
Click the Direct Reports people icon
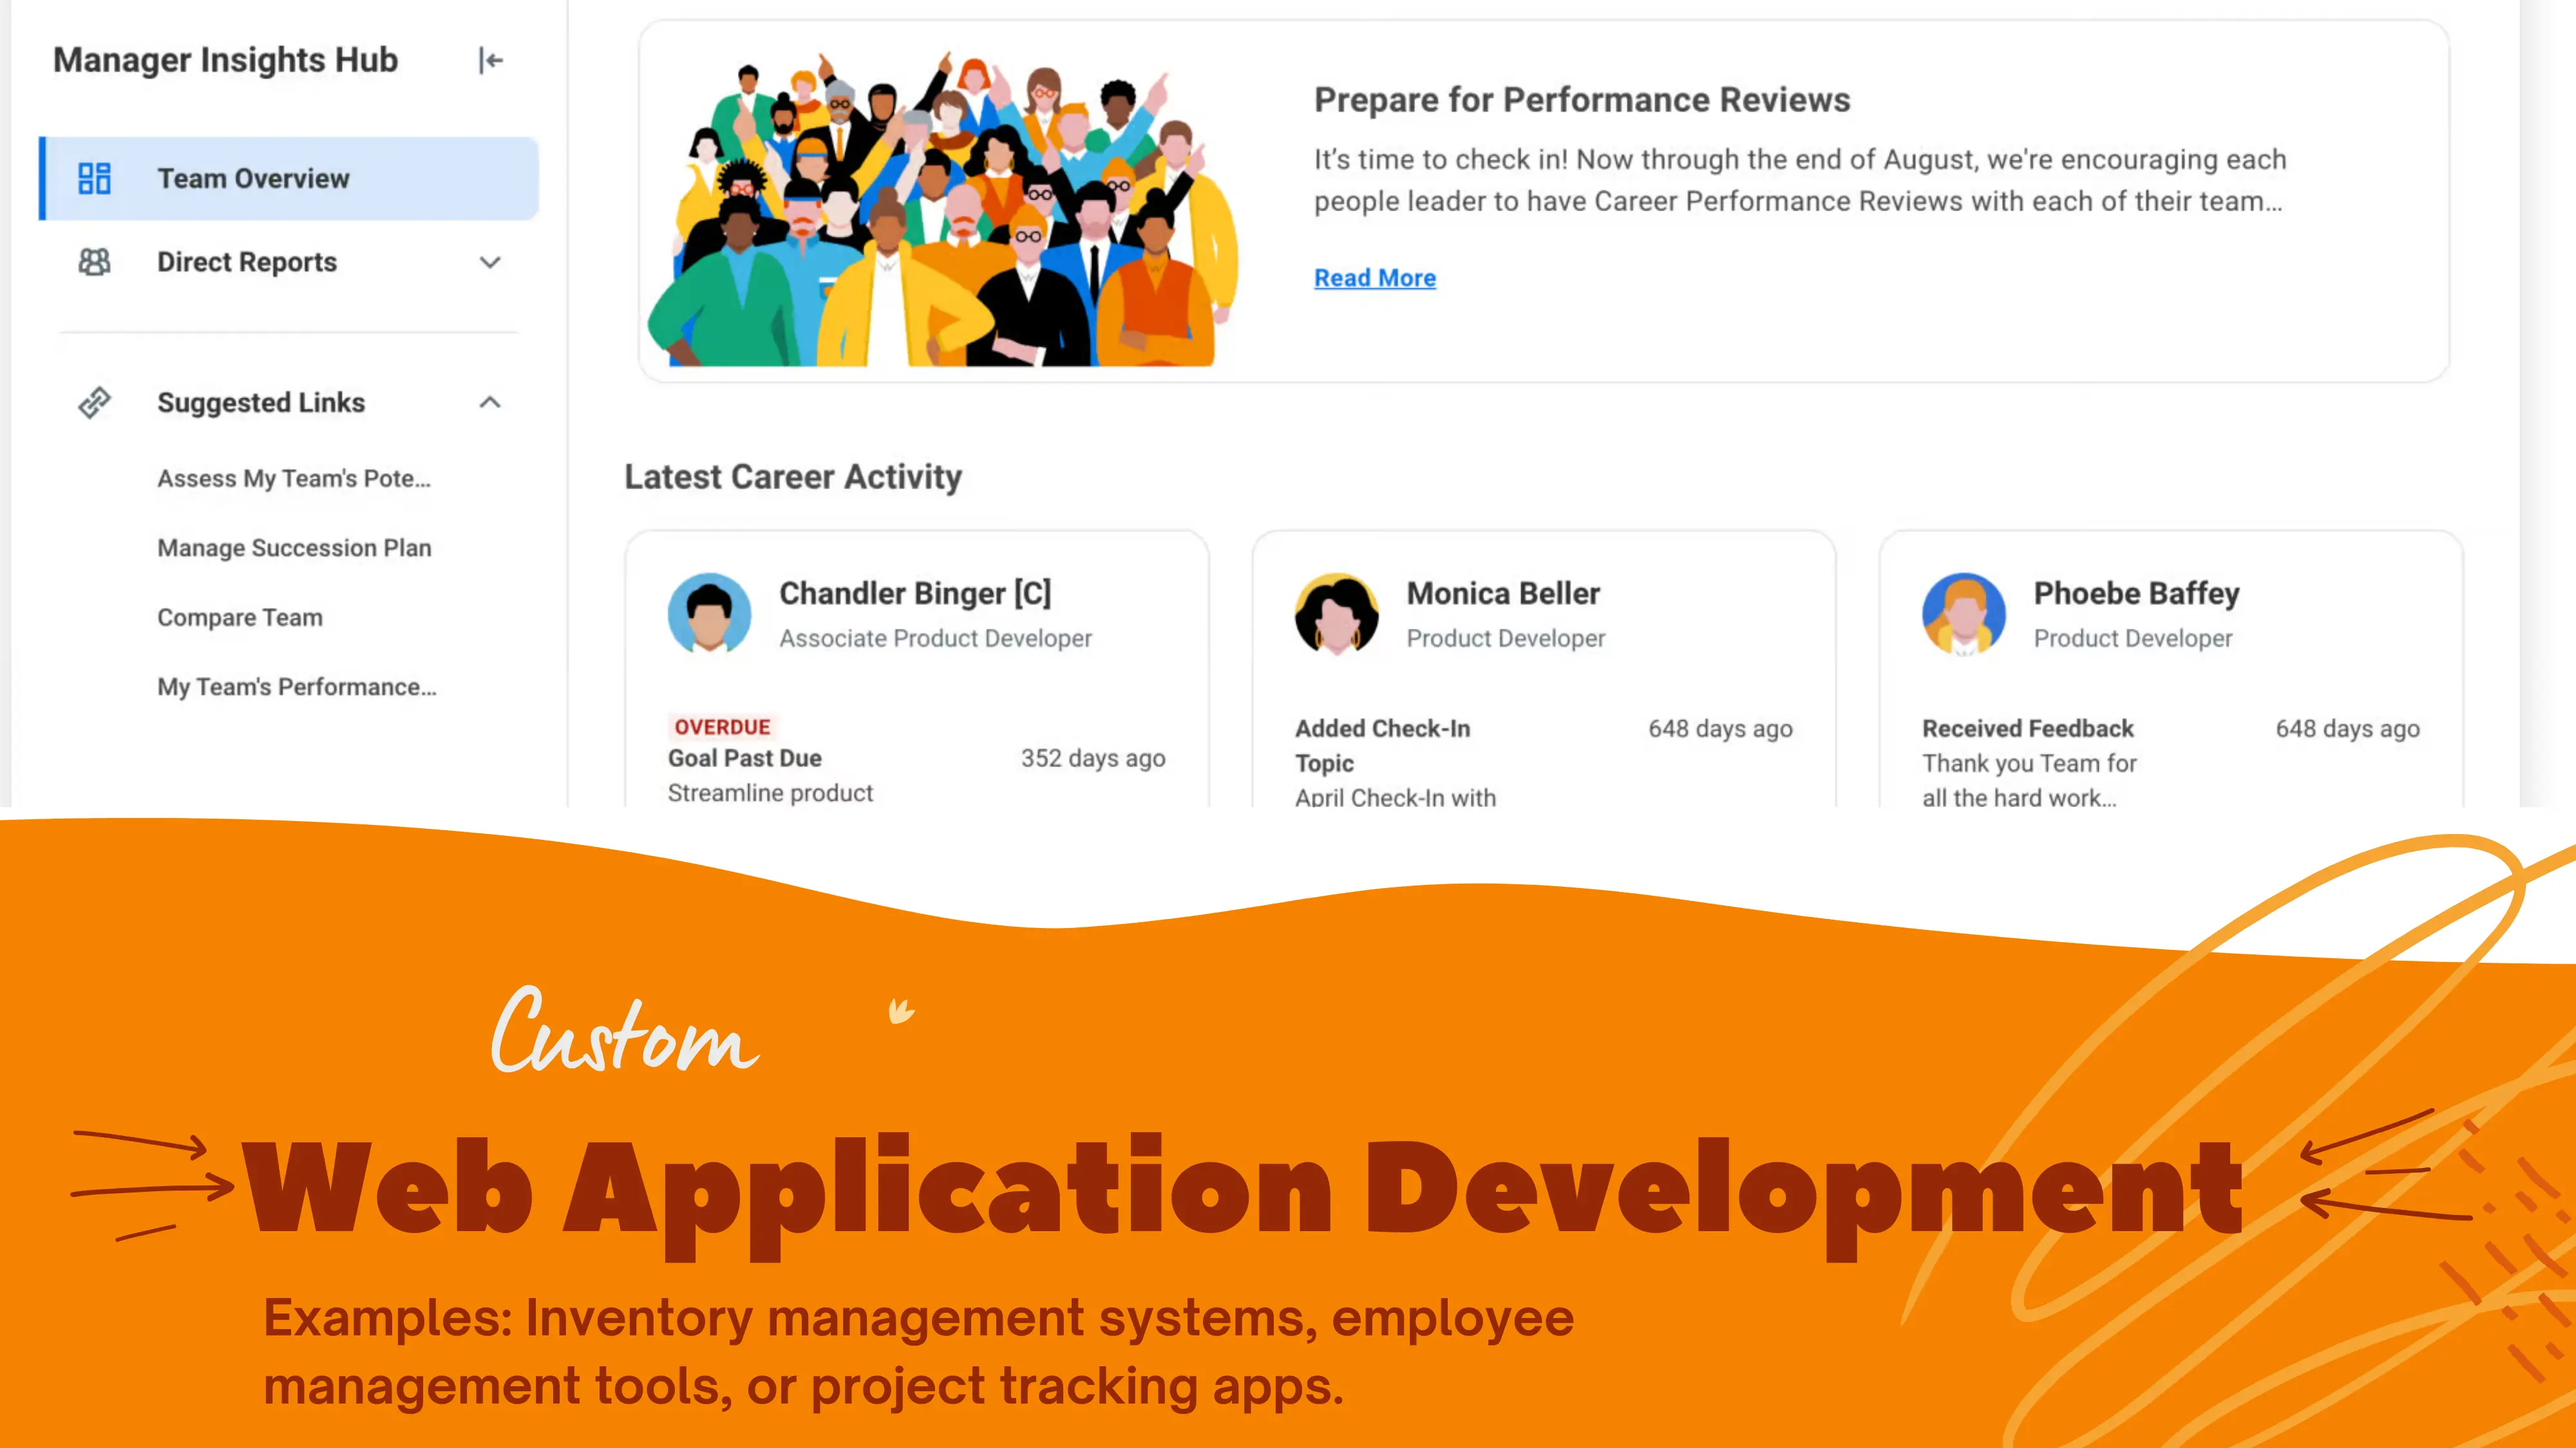tap(95, 262)
